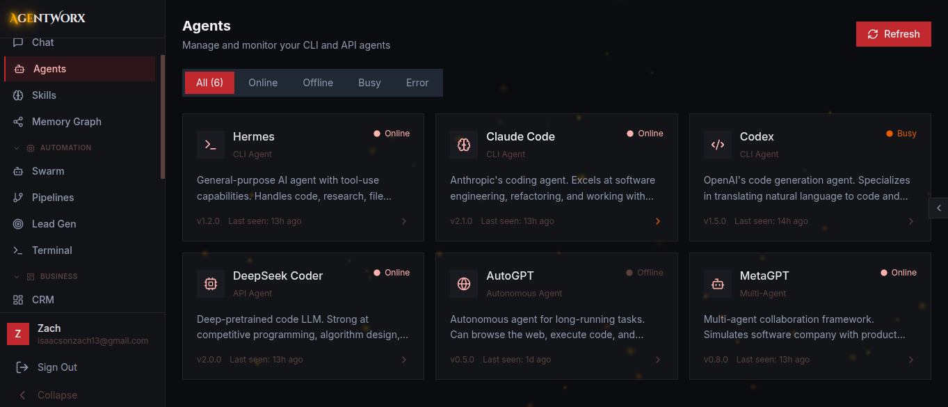Open DeepSeek Coder details chevron

click(404, 360)
